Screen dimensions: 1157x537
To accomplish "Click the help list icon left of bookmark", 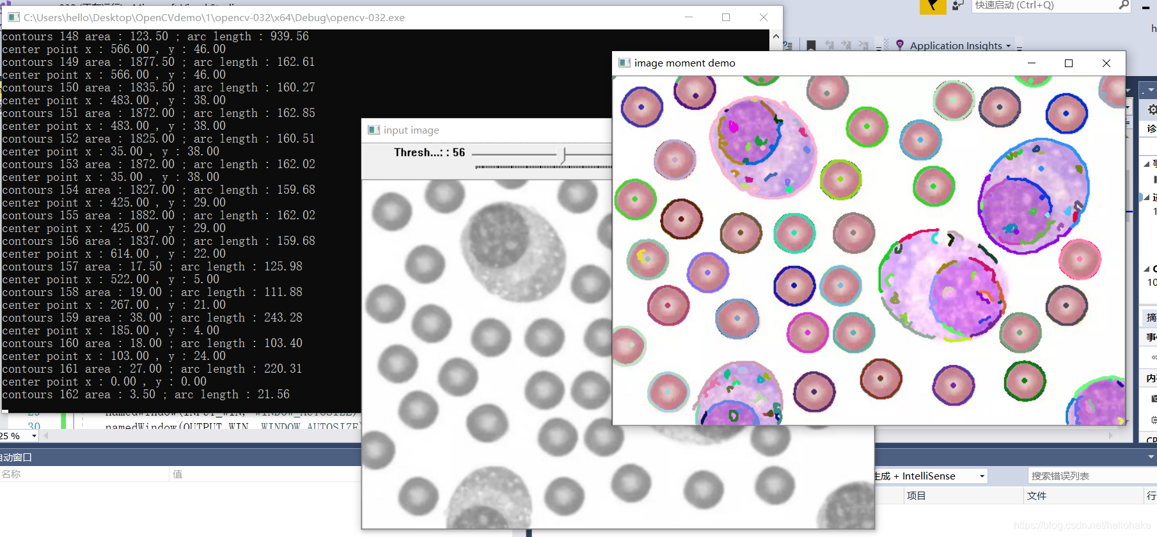I will 788,45.
